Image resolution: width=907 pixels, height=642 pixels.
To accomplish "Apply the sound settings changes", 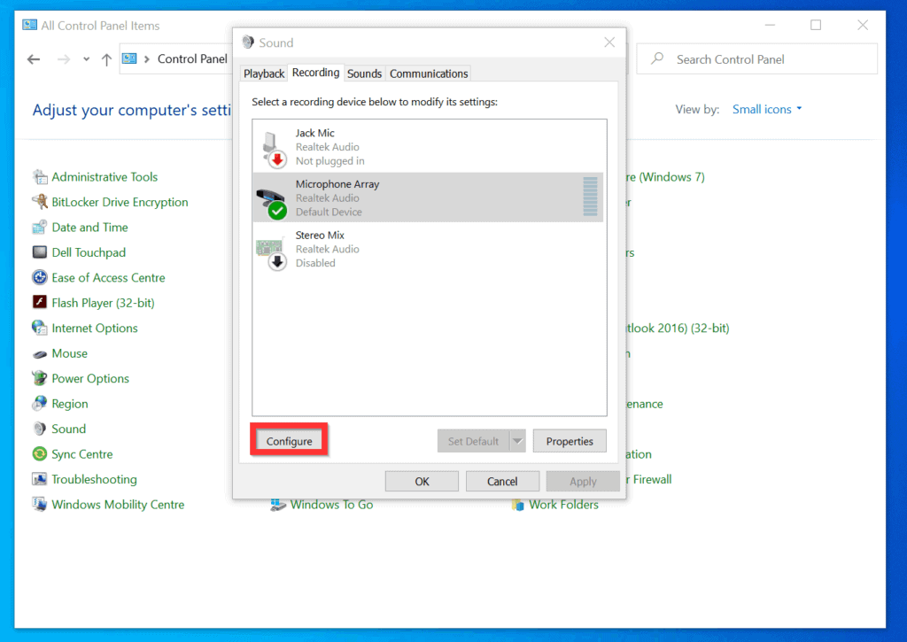I will tap(583, 481).
